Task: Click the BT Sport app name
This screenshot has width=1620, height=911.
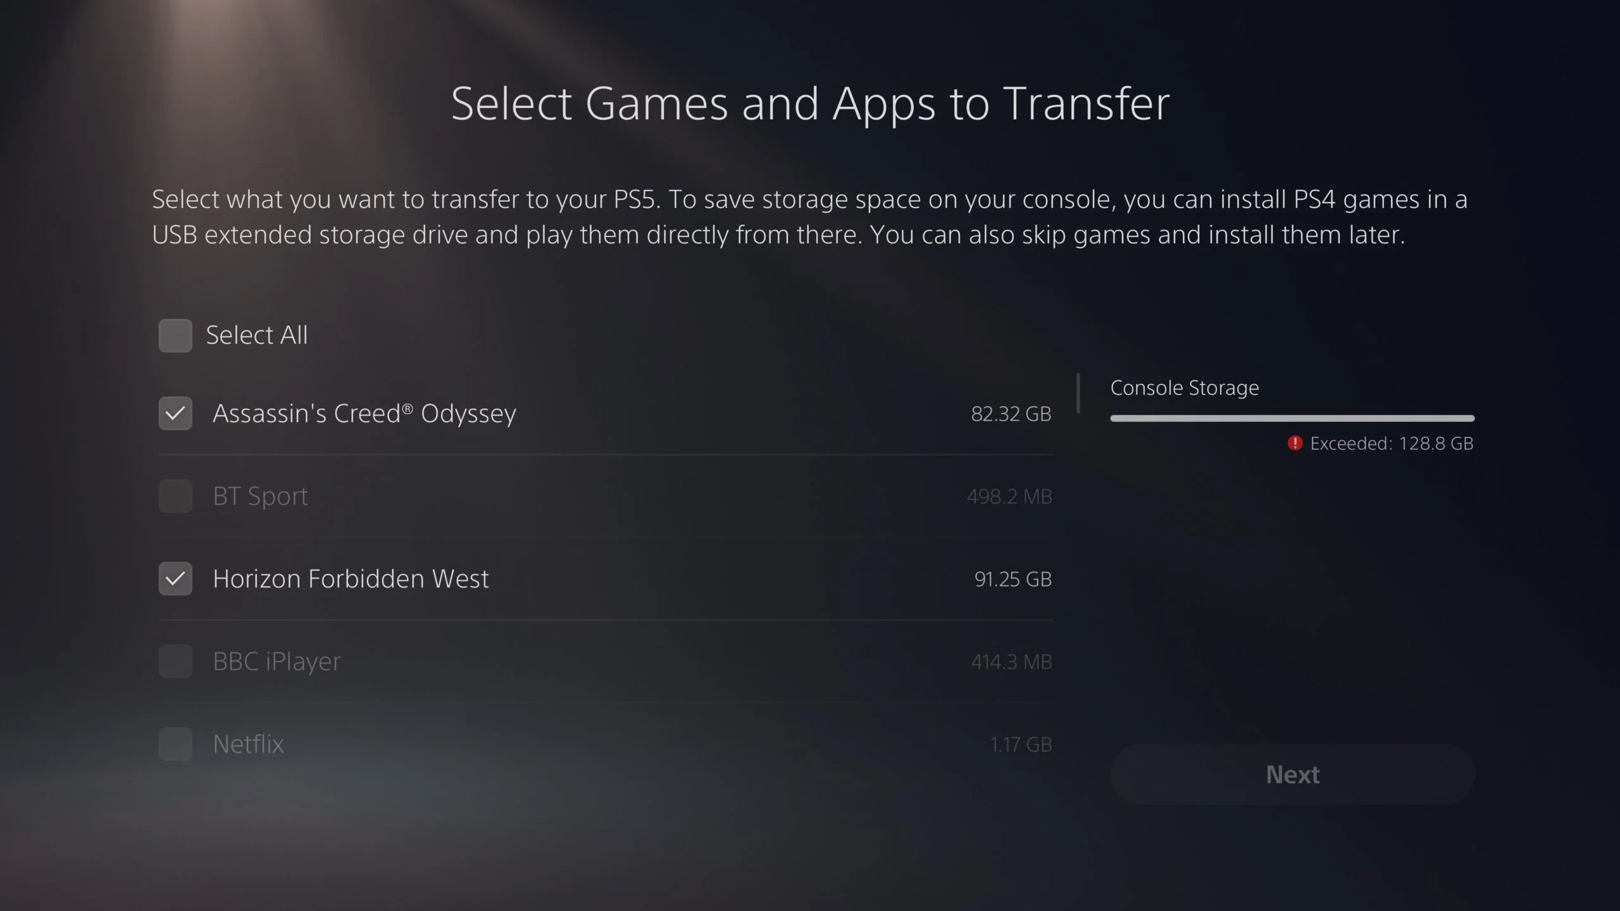Action: coord(260,496)
